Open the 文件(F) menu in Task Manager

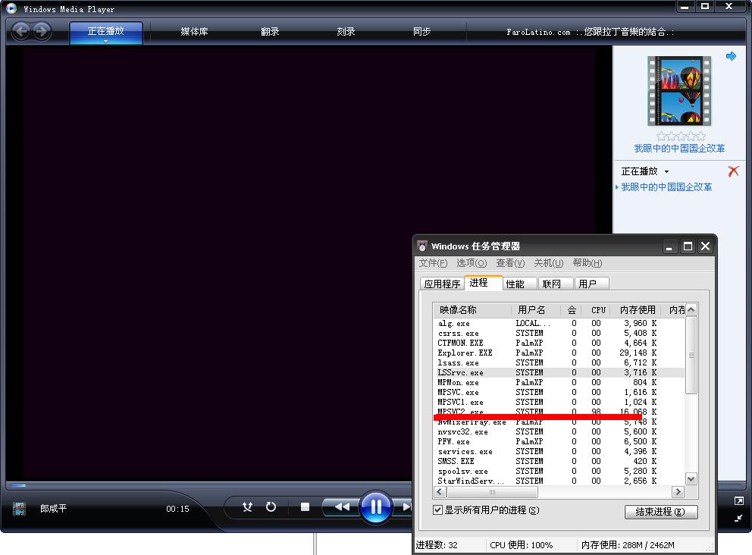pyautogui.click(x=433, y=263)
